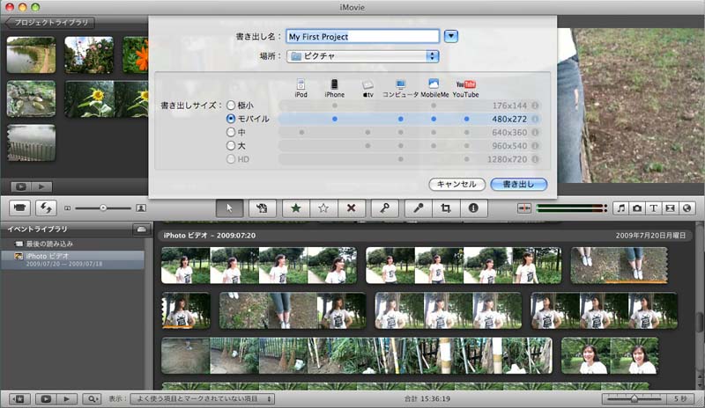Open the titles browser T icon

653,208
